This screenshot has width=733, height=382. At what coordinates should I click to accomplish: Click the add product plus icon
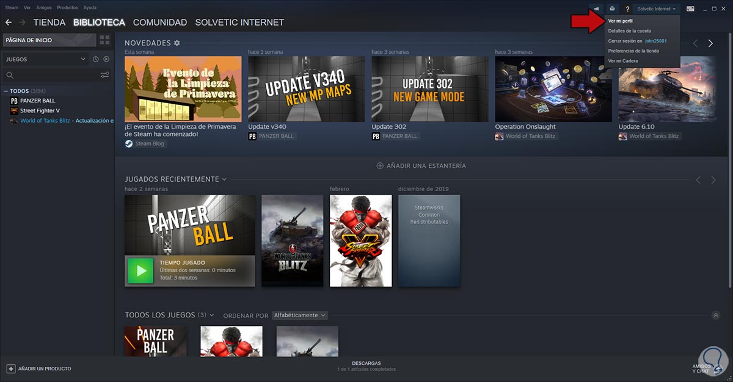pos(10,369)
